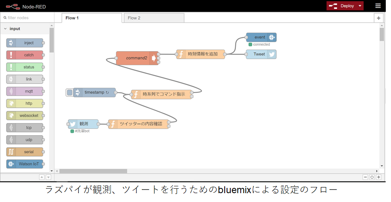Select the ツイッターの内容確認 function node
The height and width of the screenshot is (202, 391).
pyautogui.click(x=139, y=124)
